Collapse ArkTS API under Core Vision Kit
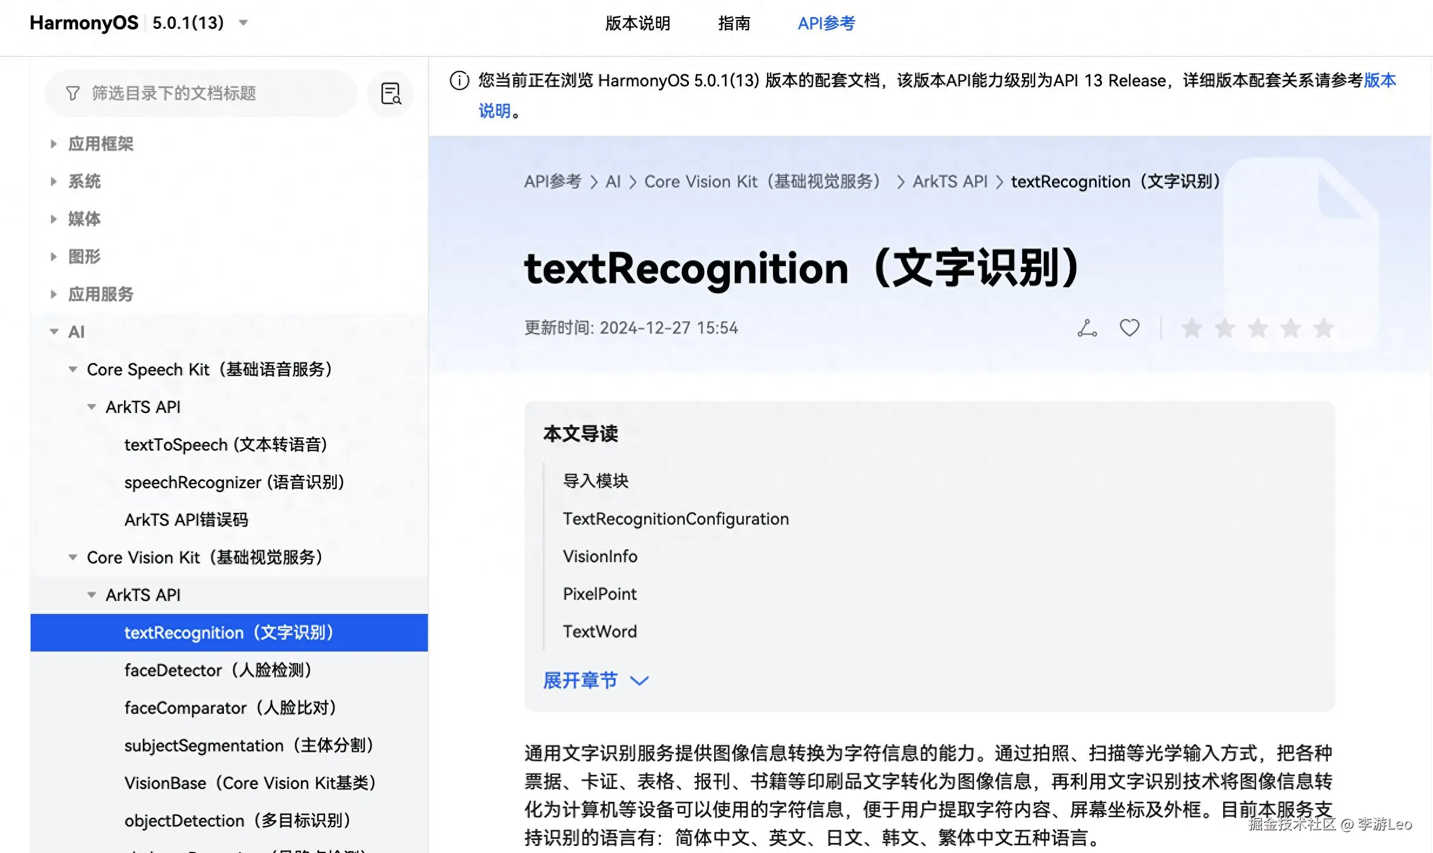Screen dimensions: 1433x853 92,595
